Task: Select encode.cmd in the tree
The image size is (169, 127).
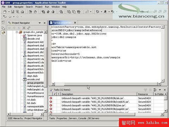Action: pyautogui.click(x=33, y=79)
